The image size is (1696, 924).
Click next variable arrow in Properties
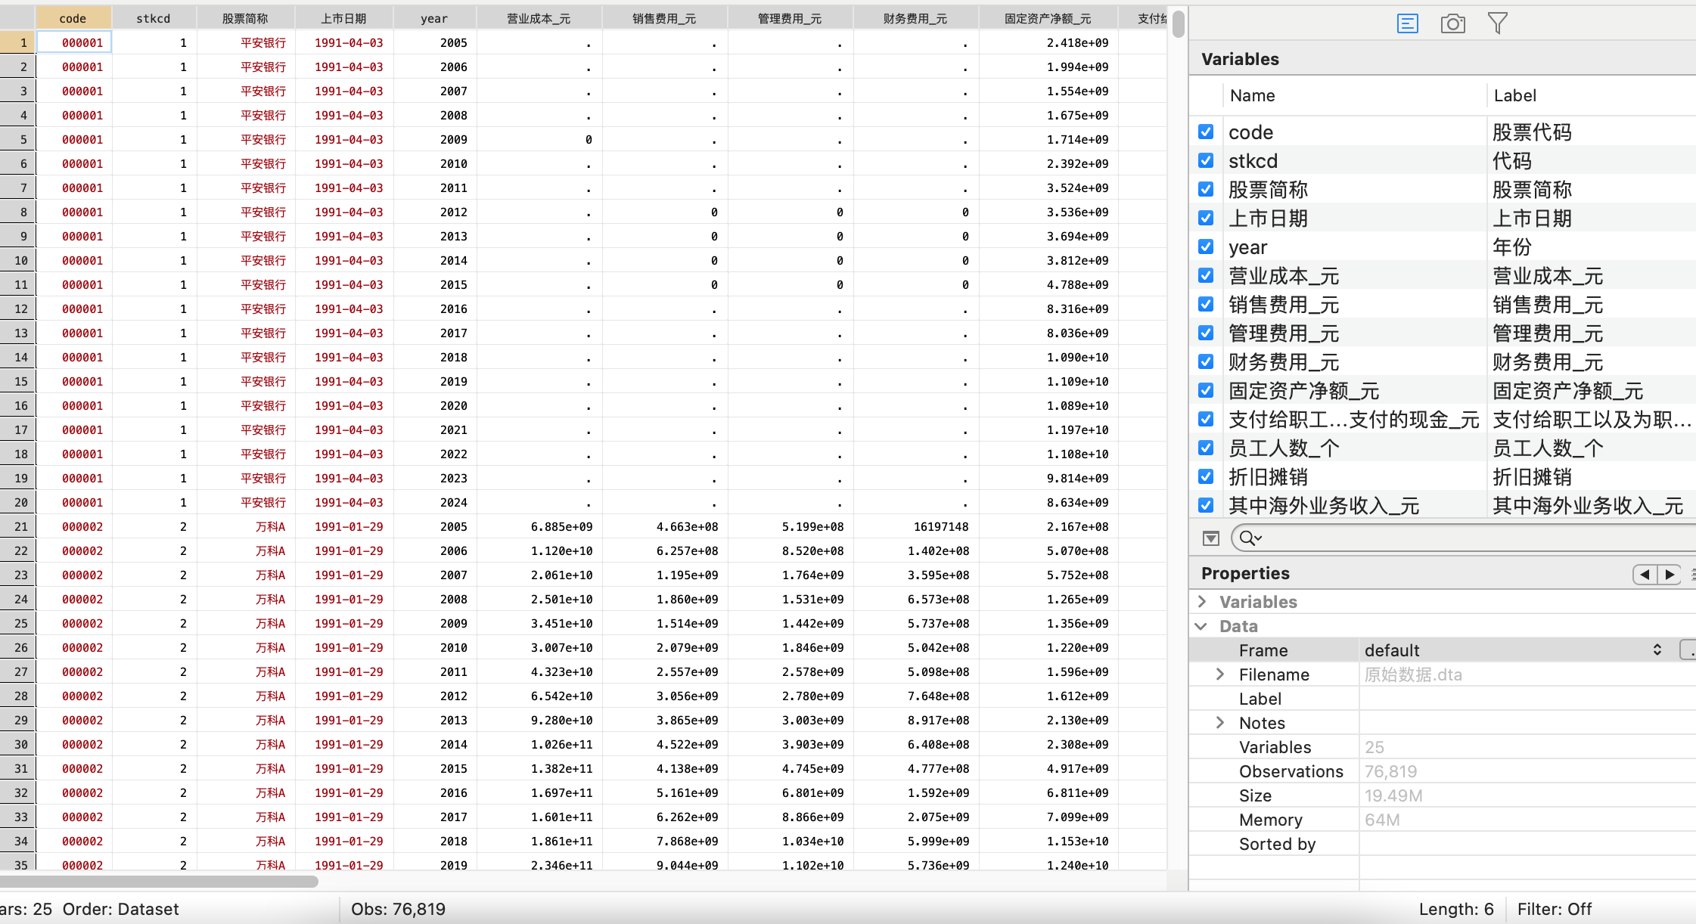1669,575
